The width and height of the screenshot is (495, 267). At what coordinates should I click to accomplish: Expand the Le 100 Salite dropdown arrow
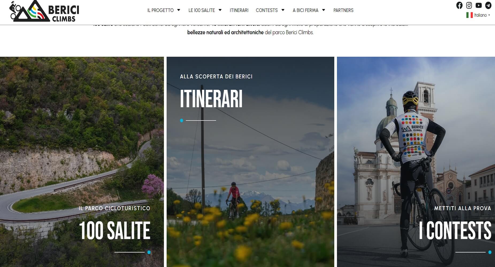pyautogui.click(x=220, y=10)
